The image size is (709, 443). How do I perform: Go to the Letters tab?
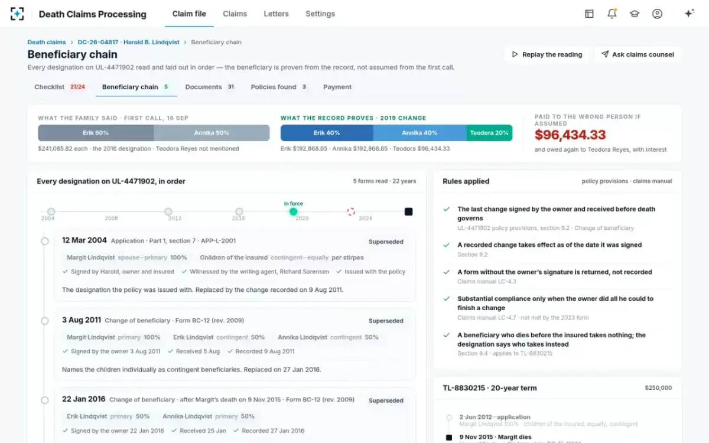click(277, 14)
